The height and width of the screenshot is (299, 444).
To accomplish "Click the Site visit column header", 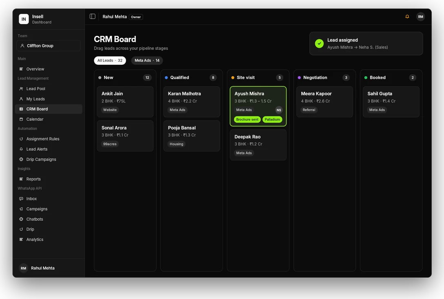I will 246,78.
